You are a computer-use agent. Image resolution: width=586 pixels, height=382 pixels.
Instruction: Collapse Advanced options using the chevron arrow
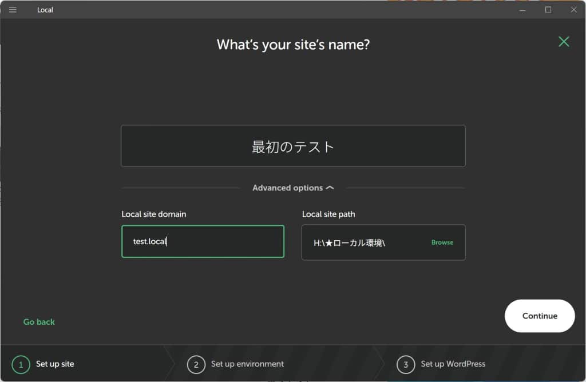click(330, 188)
